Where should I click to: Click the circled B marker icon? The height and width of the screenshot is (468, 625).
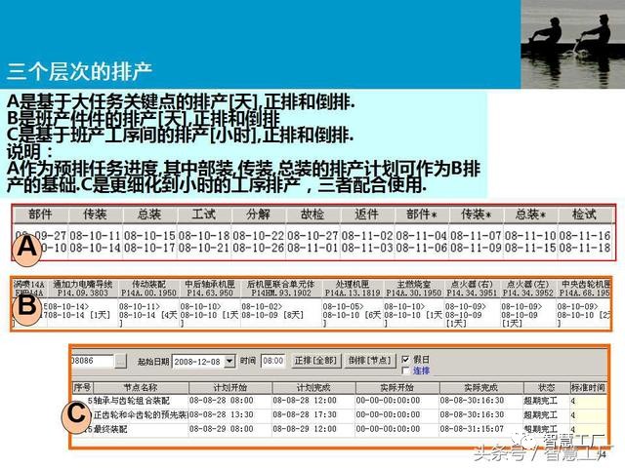28,306
